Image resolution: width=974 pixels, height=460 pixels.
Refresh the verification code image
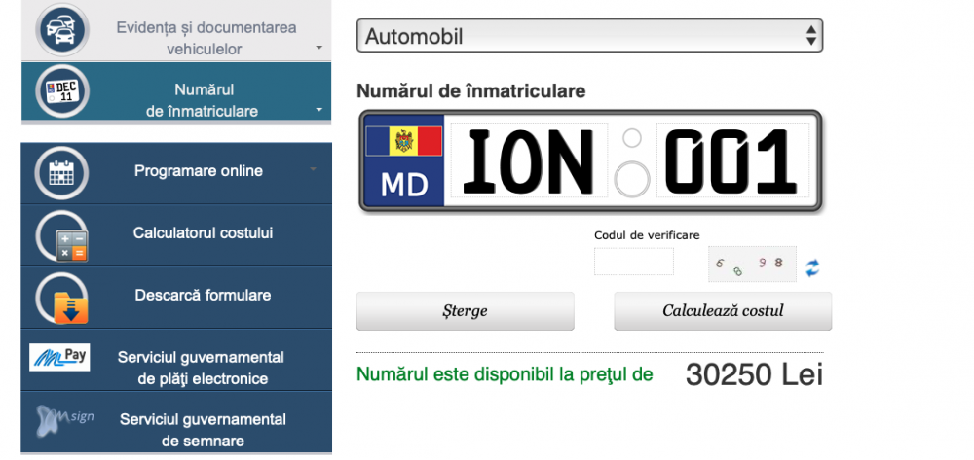pos(812,267)
